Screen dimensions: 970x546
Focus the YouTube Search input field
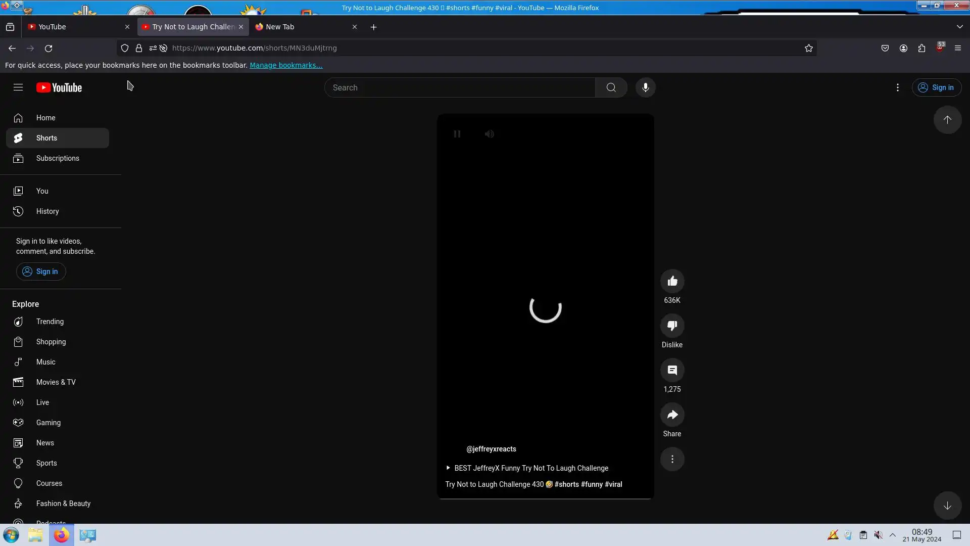460,87
